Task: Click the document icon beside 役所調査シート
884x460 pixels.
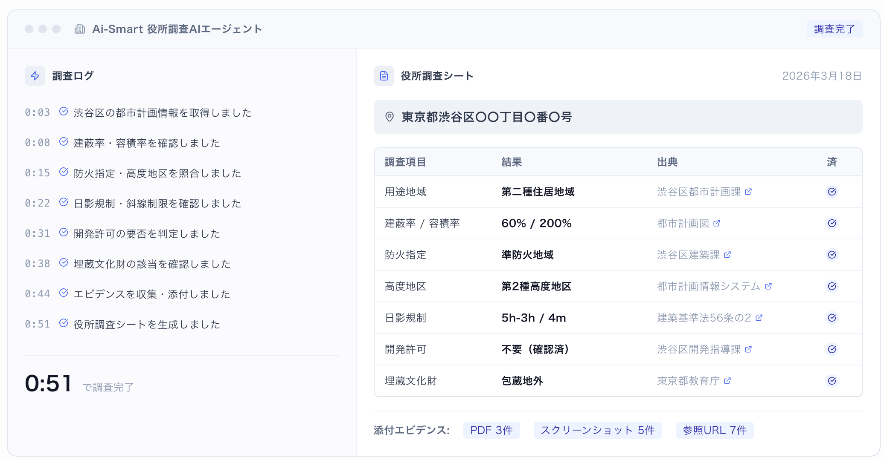Action: pos(384,75)
